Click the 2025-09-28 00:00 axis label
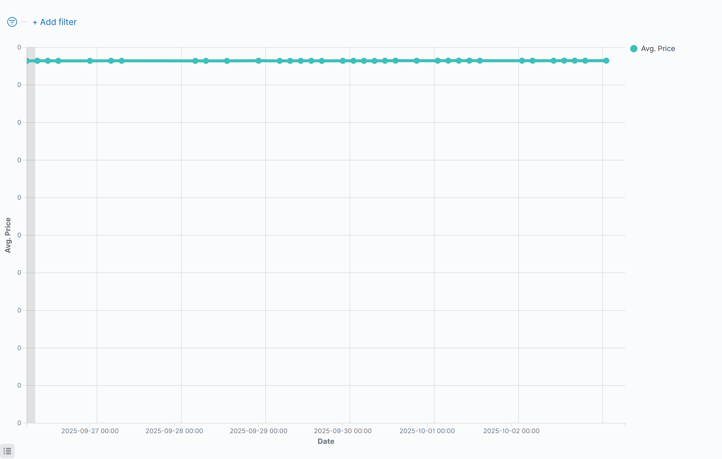This screenshot has width=722, height=459. [x=174, y=431]
